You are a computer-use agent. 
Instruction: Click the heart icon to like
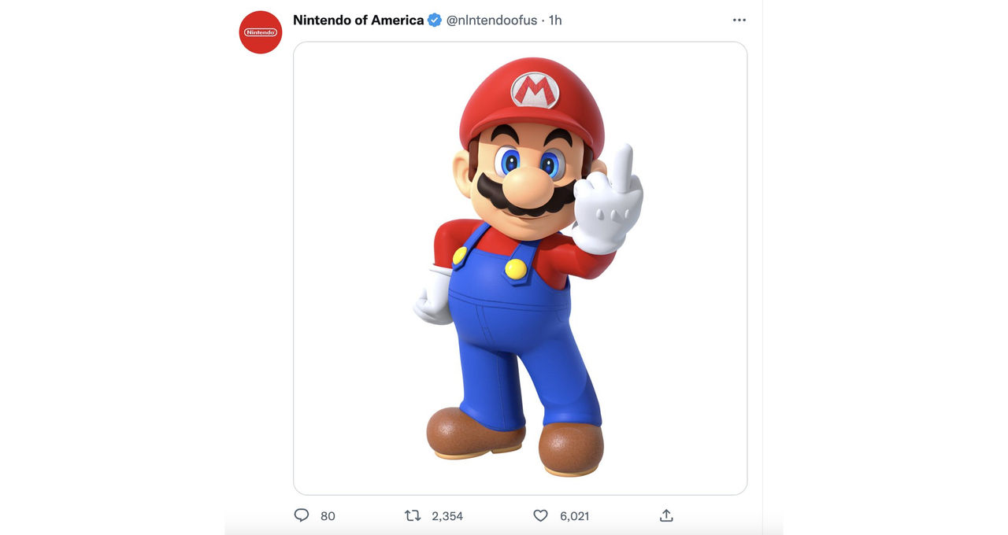(x=540, y=515)
